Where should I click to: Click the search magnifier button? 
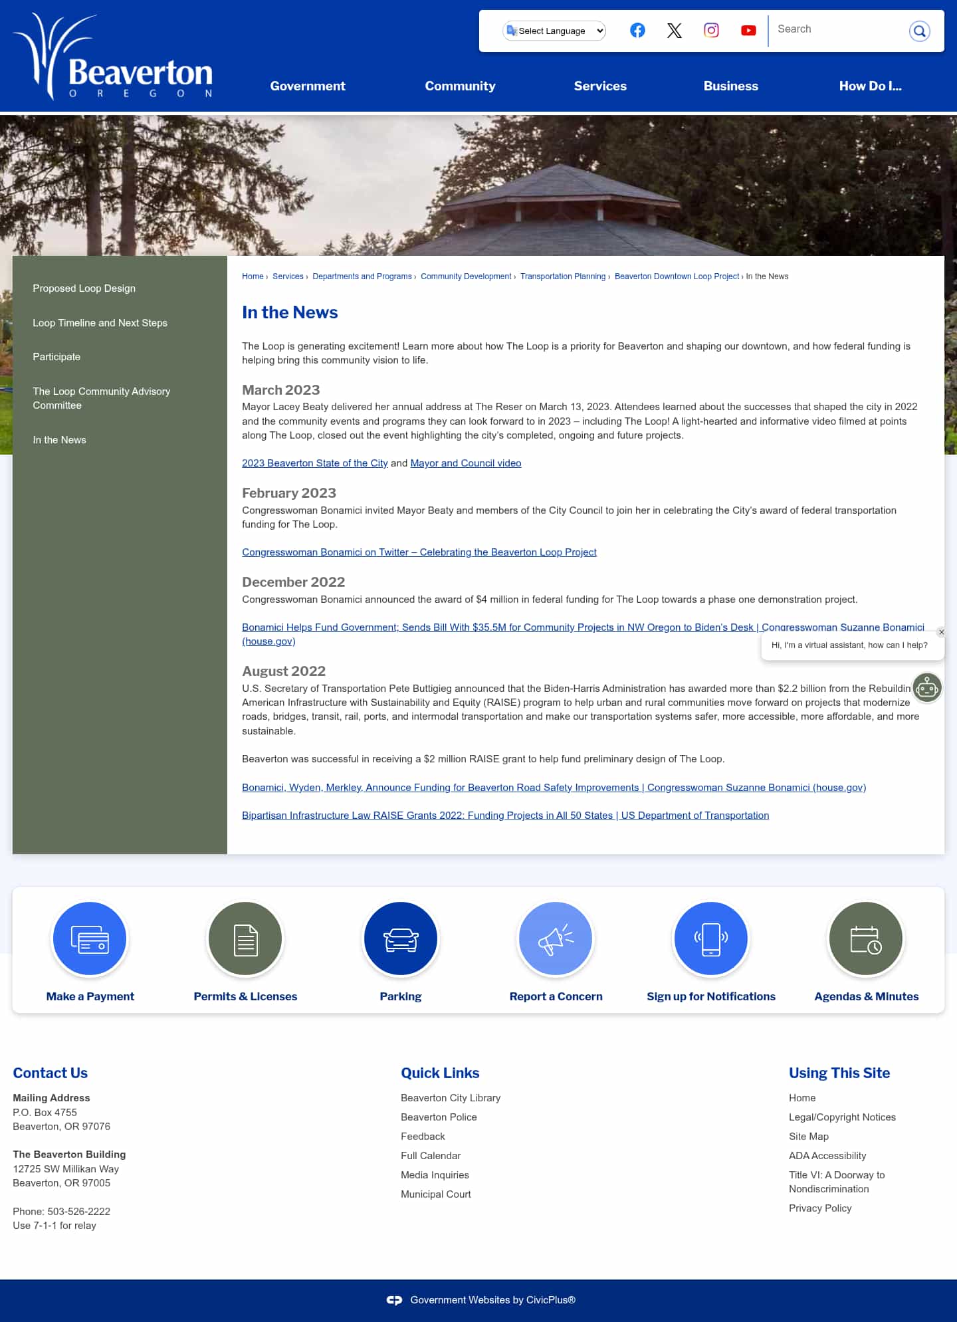coord(919,31)
